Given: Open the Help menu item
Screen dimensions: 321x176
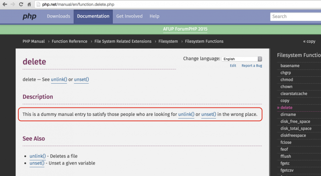Looking at the screenshot, I should (x=155, y=16).
